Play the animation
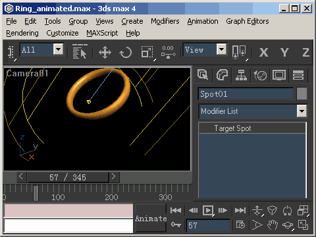The height and width of the screenshot is (237, 316). [x=208, y=211]
